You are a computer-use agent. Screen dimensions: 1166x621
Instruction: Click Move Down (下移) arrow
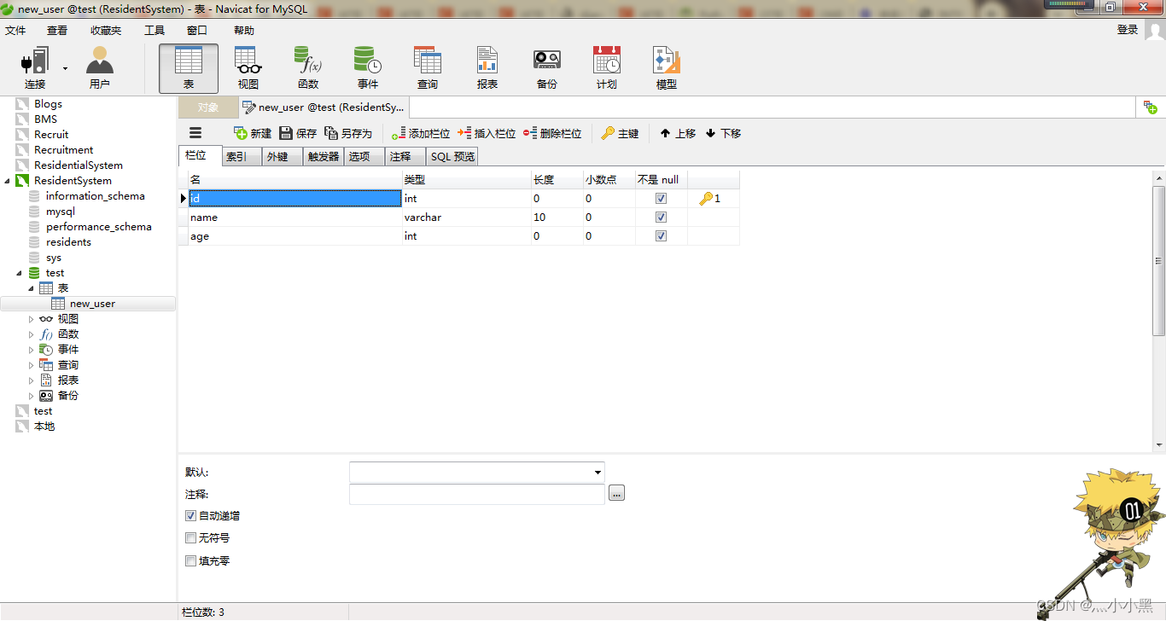pyautogui.click(x=723, y=133)
